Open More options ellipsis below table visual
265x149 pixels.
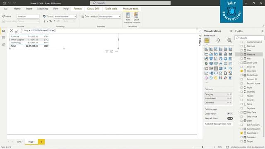(x=116, y=51)
